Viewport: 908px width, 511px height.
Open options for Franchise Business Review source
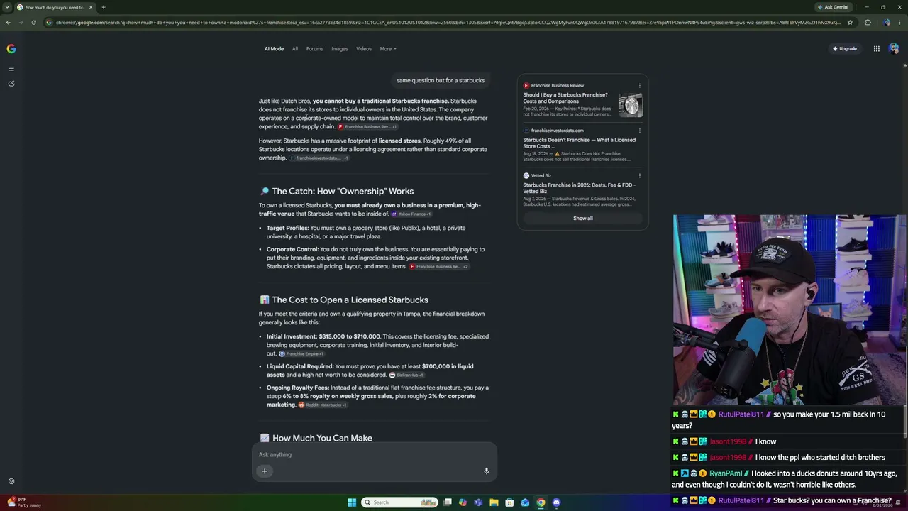point(639,86)
